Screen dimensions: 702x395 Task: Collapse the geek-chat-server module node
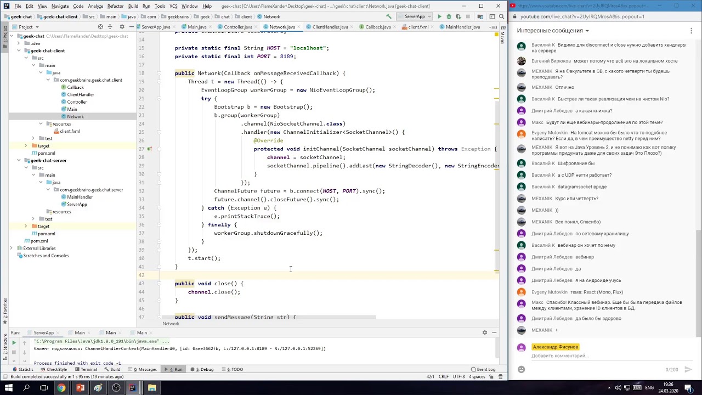[19, 161]
